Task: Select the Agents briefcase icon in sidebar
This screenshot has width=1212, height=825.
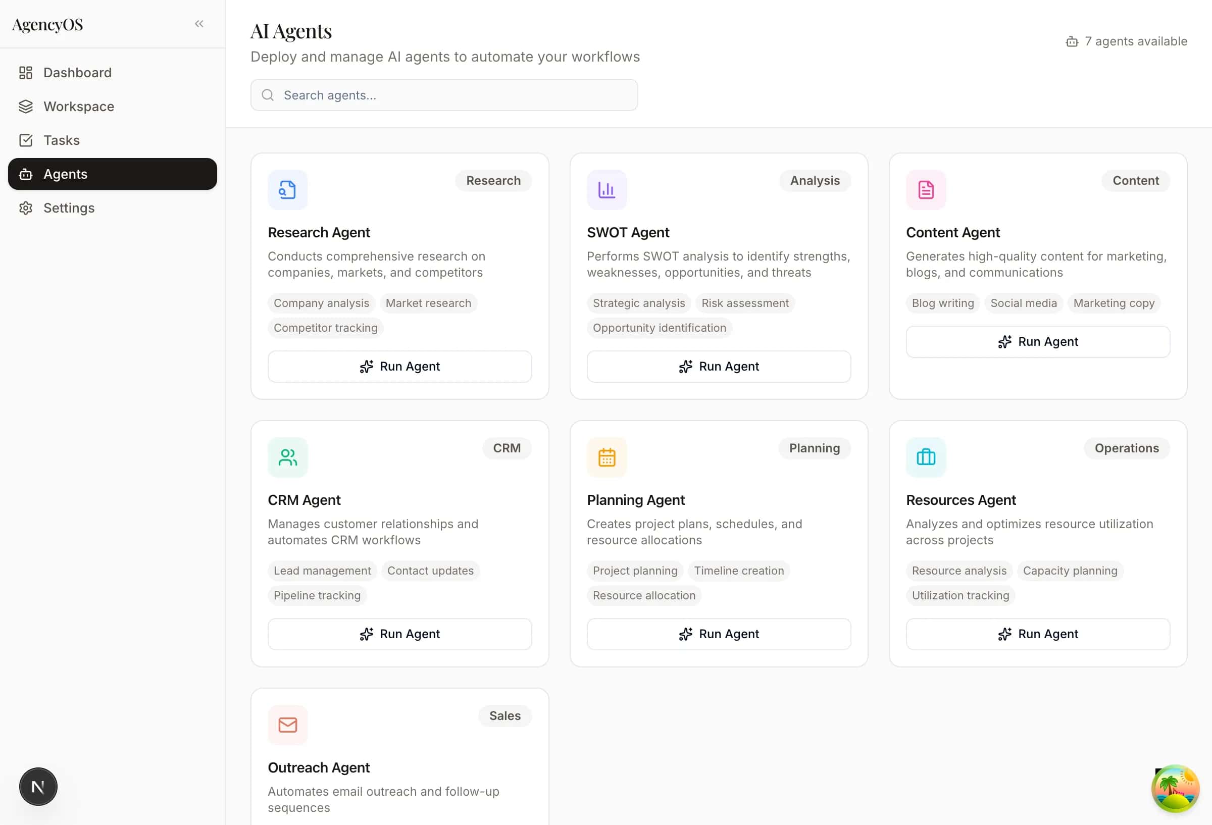Action: pyautogui.click(x=26, y=174)
